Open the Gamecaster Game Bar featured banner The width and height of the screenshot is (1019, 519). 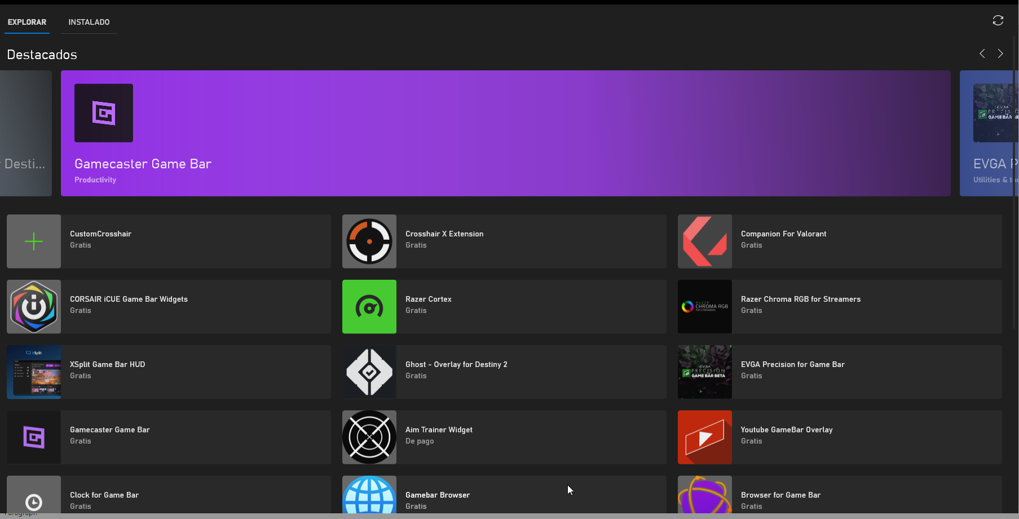[x=505, y=133]
